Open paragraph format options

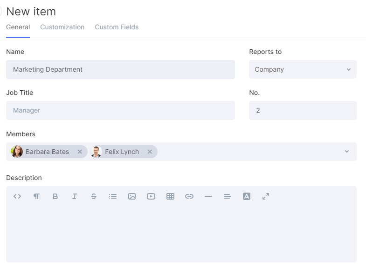[x=36, y=196]
